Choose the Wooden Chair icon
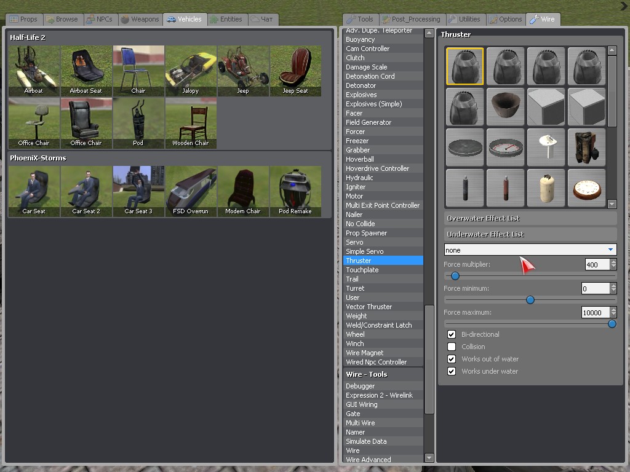 [191, 122]
